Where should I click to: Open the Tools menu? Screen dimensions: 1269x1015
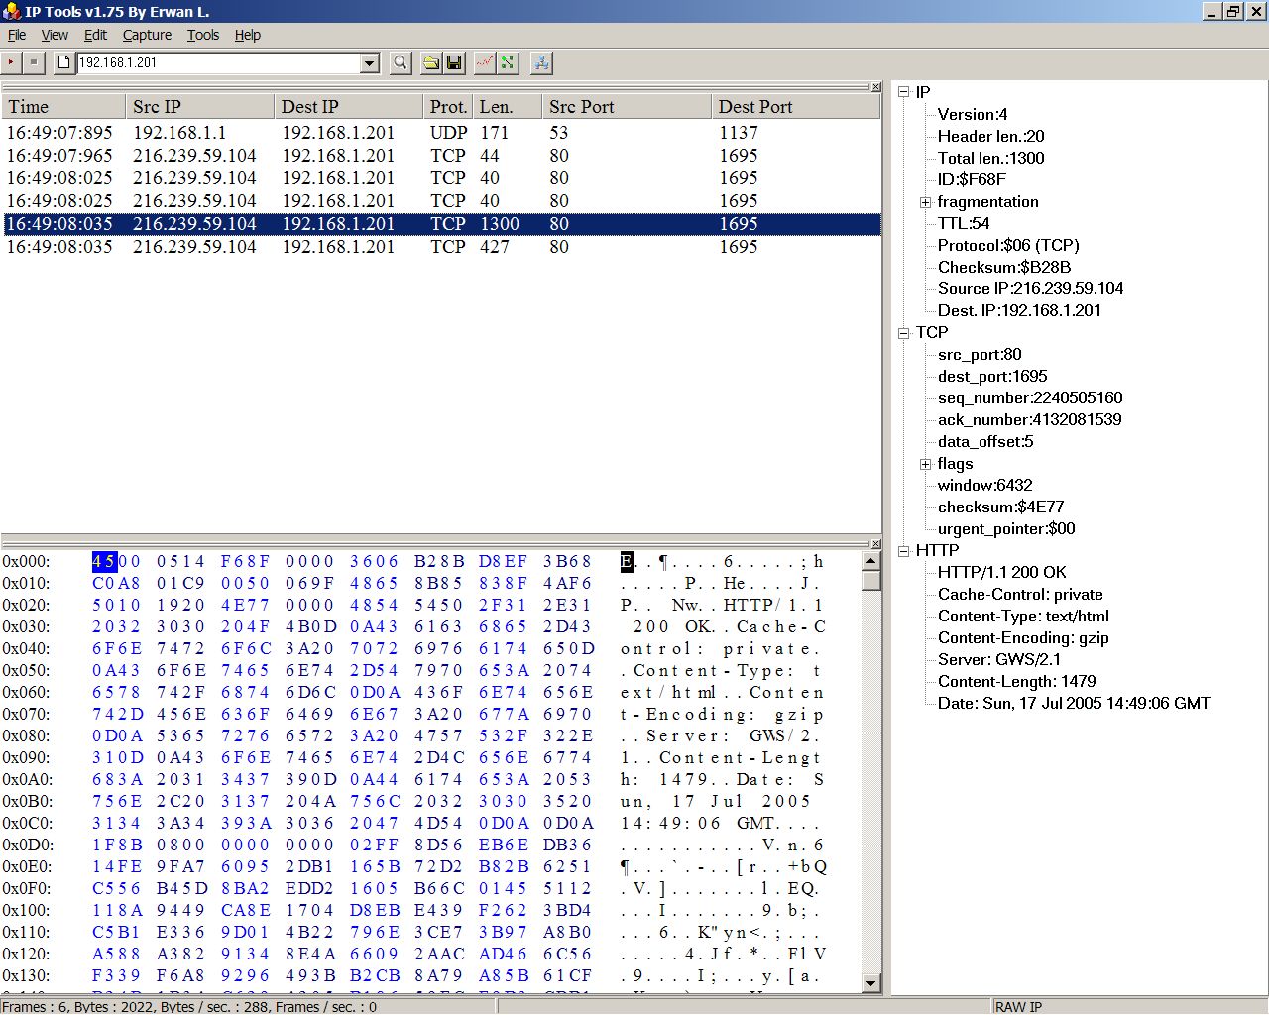click(203, 35)
